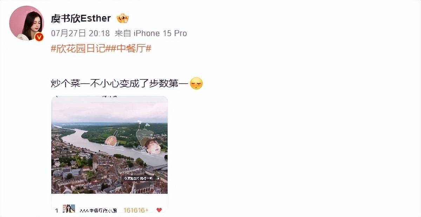Click the 07月27日 20:18 timestamp
The height and width of the screenshot is (217, 421).
coord(81,33)
